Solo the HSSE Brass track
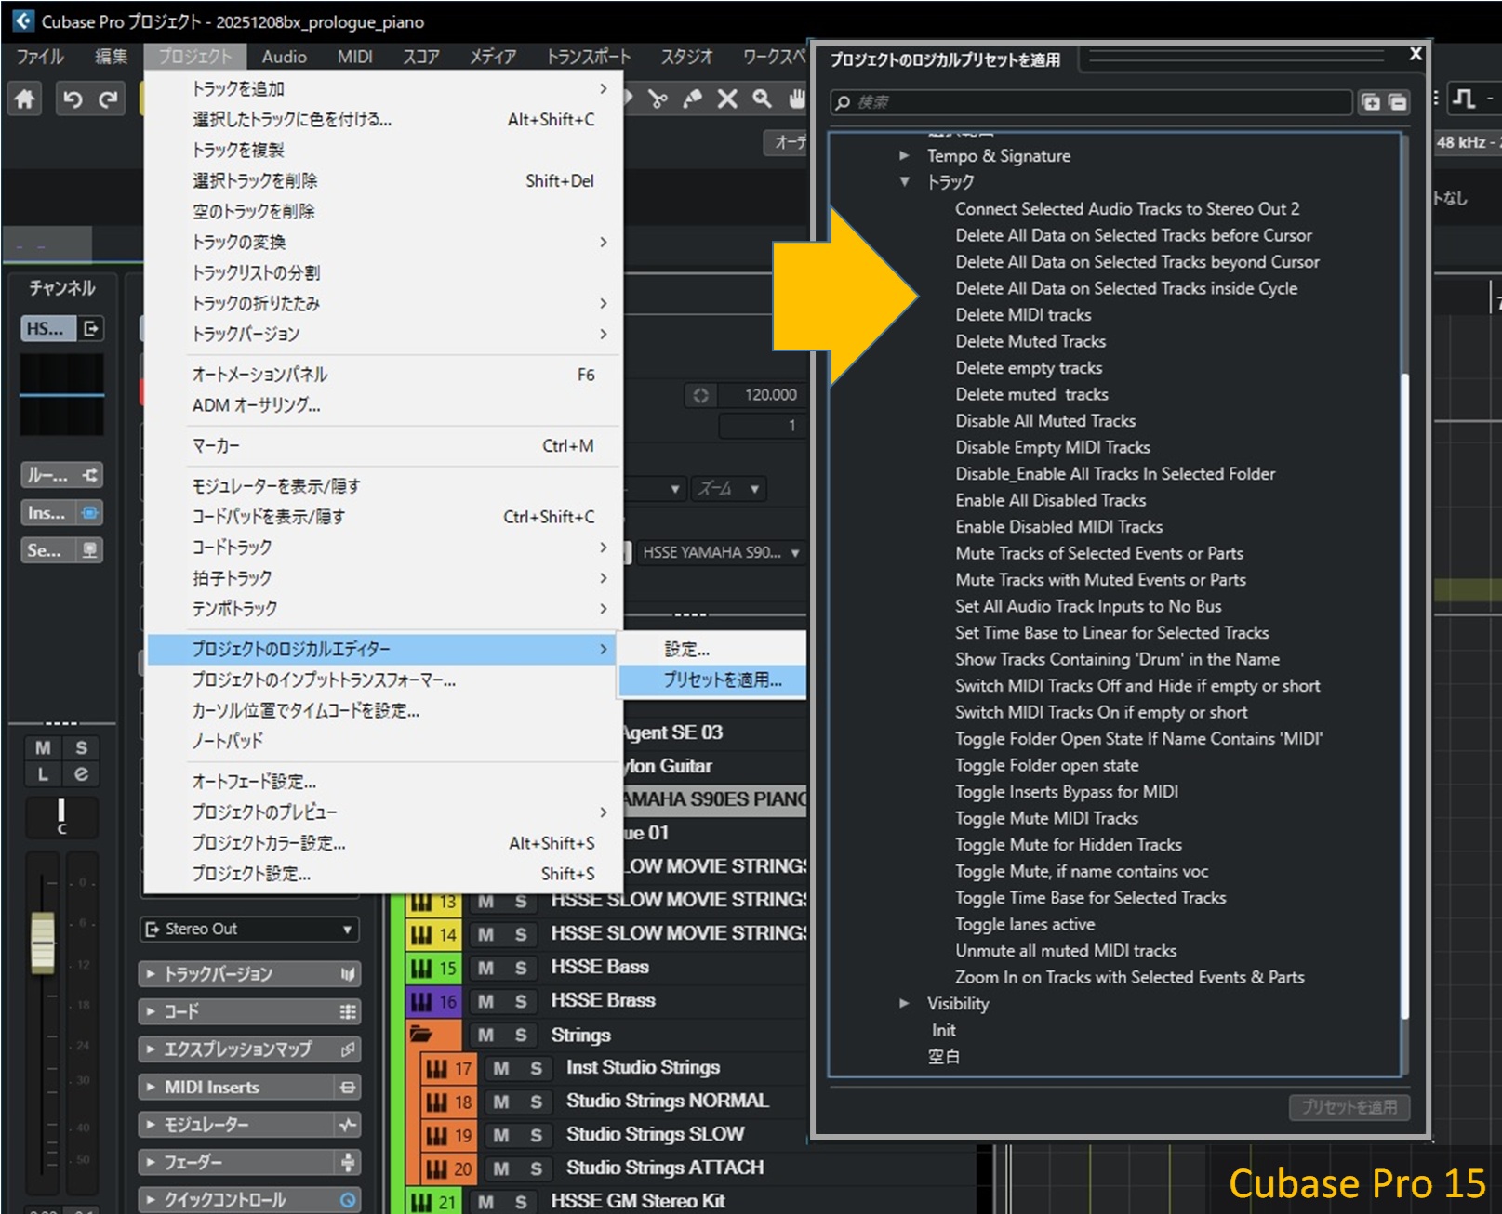Screen dimensions: 1502x1214 click(521, 1001)
